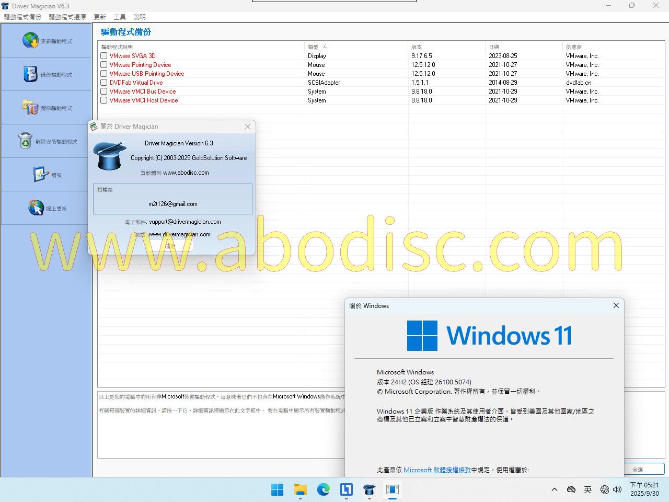Open the 驅動程式還原 menu
The width and height of the screenshot is (669, 502).
(67, 17)
